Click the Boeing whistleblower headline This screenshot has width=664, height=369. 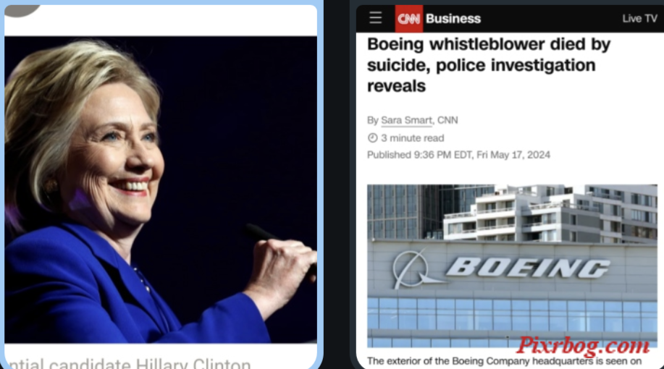(x=489, y=64)
